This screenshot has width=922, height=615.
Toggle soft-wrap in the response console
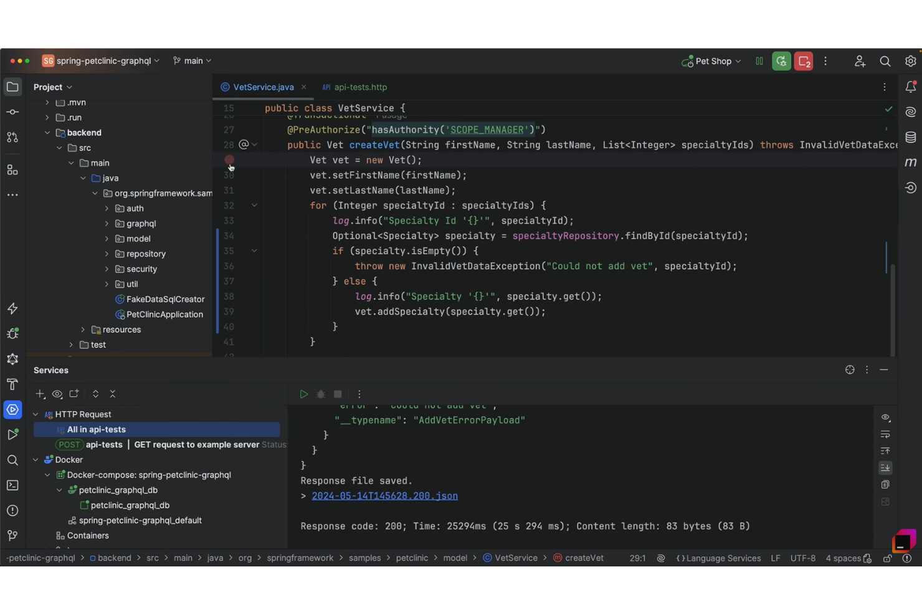click(x=885, y=434)
